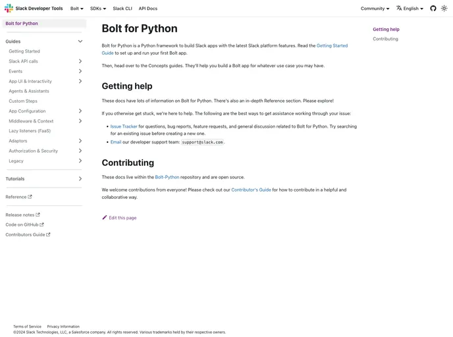This screenshot has height=337, width=453.
Task: Click the language translate icon
Action: tap(399, 9)
